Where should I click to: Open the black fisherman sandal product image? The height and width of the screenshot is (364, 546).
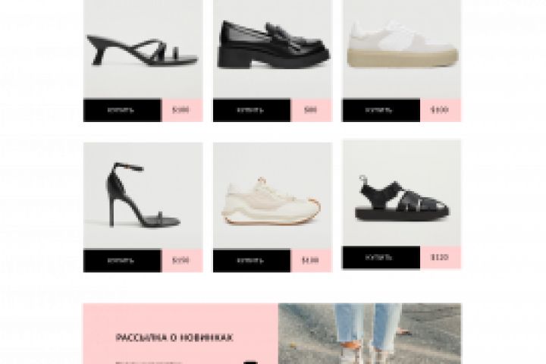(402, 193)
